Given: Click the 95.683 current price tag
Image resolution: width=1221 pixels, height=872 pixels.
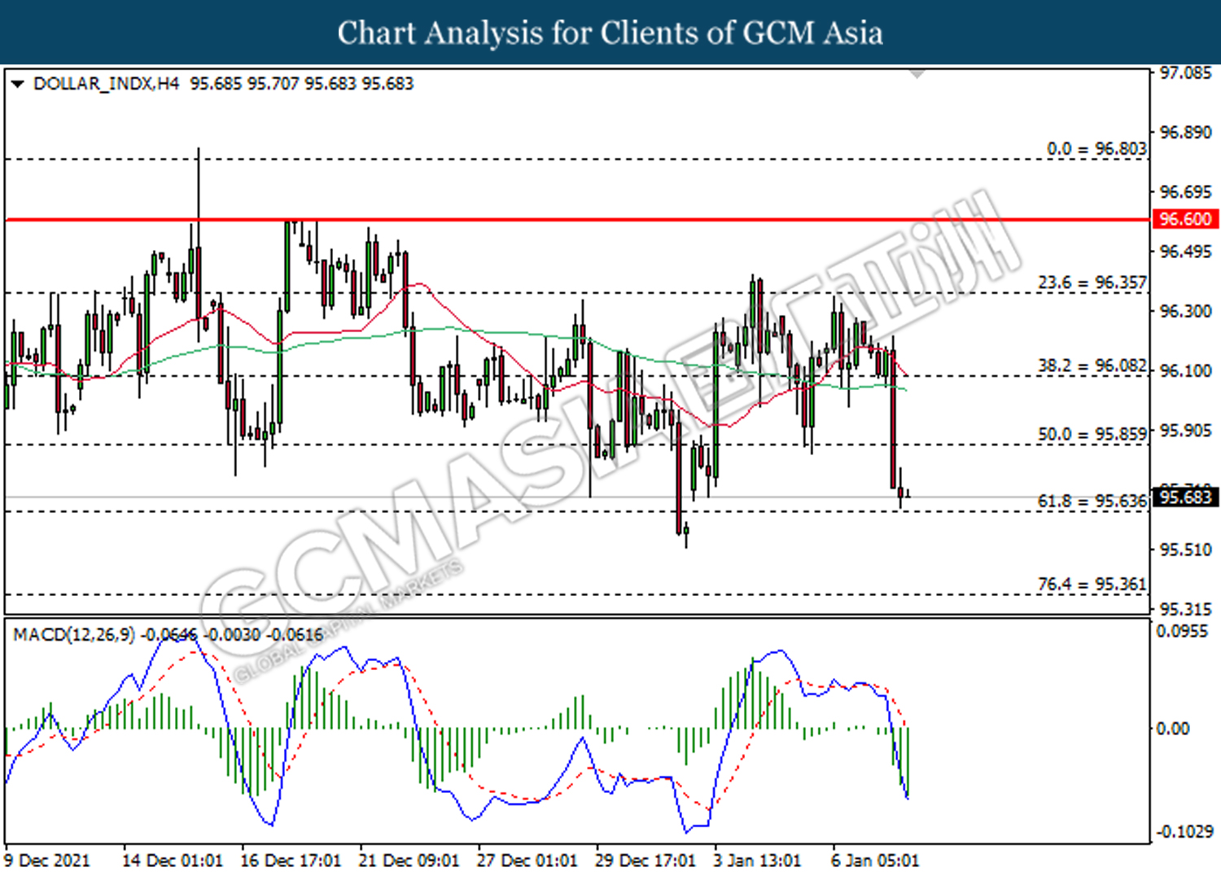Looking at the screenshot, I should (1185, 497).
